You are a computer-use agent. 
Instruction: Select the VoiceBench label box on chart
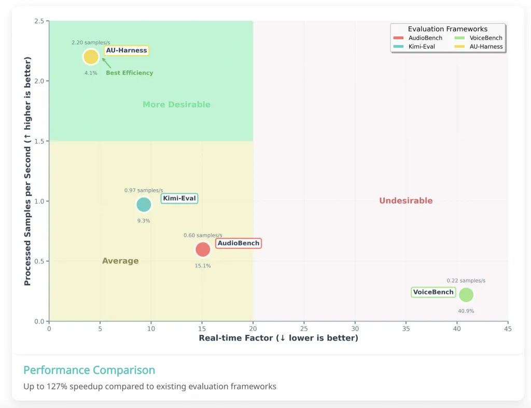coord(433,292)
